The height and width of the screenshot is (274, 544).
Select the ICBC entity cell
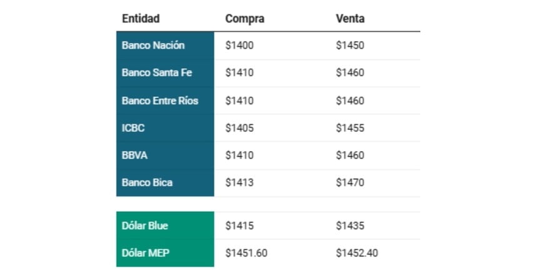pyautogui.click(x=133, y=128)
